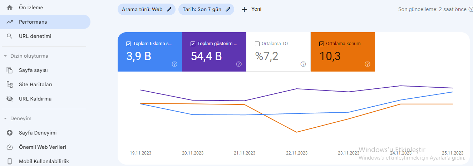This screenshot has width=473, height=166.
Task: Open Sayfa sayısı pages icon
Action: (x=10, y=70)
